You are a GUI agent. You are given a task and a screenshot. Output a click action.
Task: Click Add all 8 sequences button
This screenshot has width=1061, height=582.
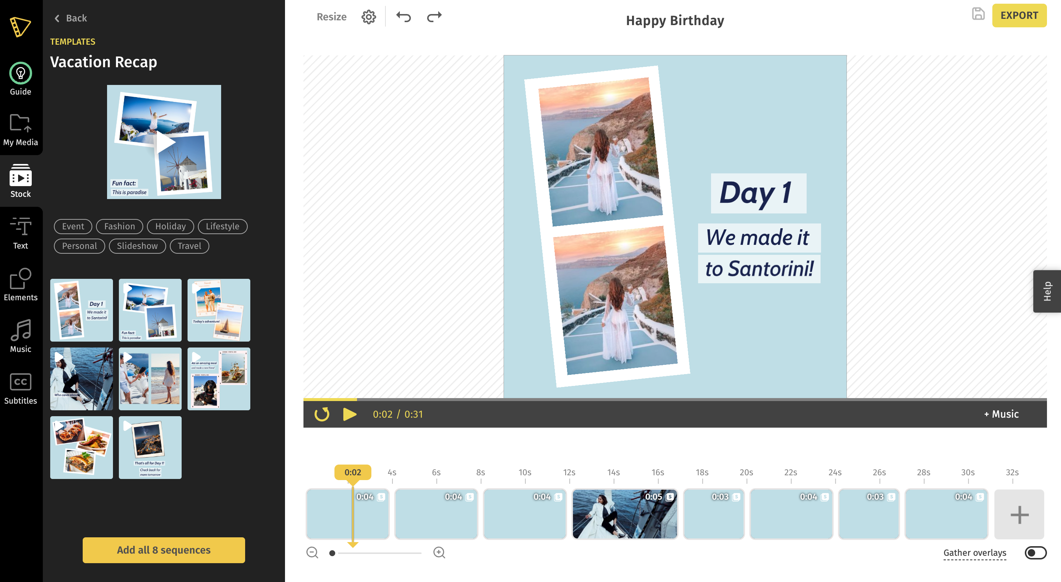click(164, 550)
